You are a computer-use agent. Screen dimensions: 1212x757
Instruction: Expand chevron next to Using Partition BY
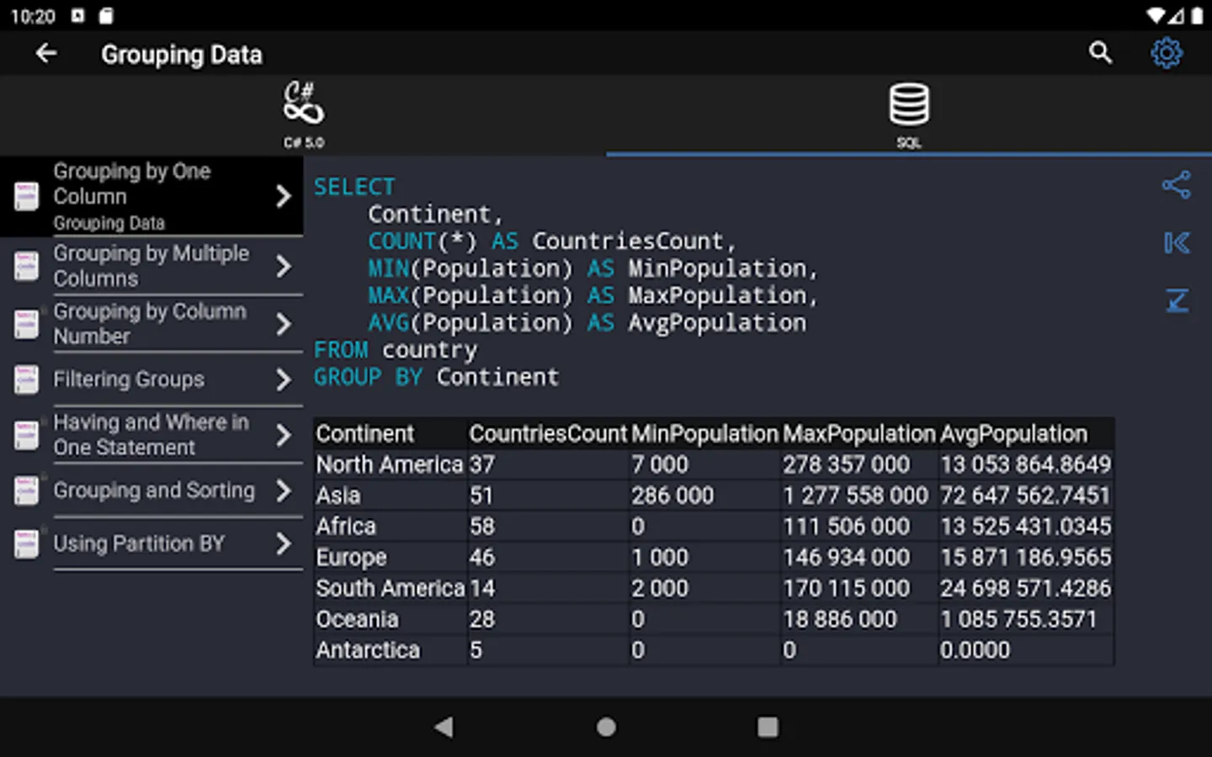click(x=284, y=544)
